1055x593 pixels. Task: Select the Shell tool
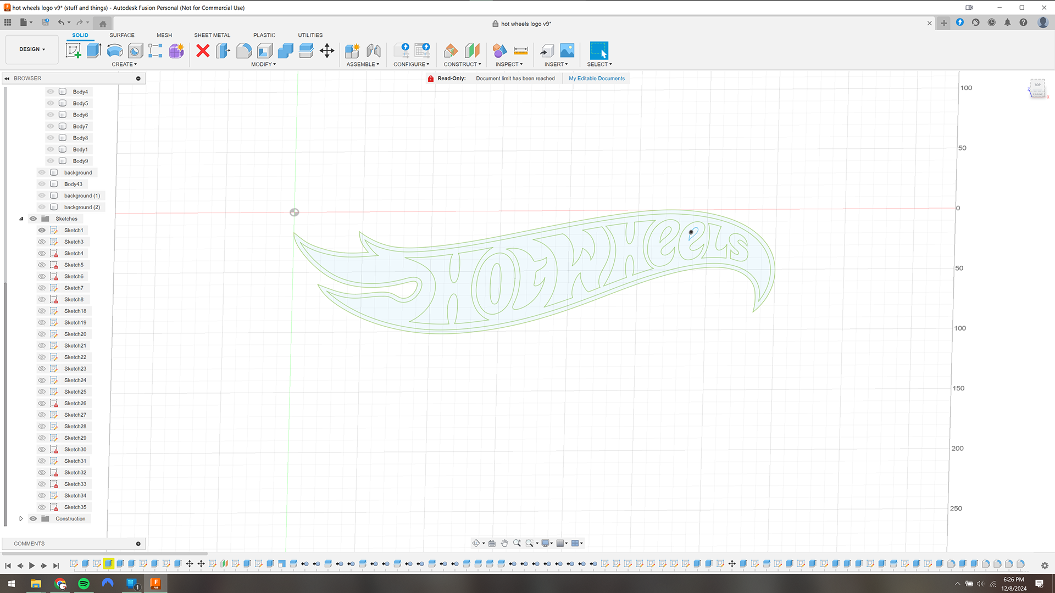[265, 51]
